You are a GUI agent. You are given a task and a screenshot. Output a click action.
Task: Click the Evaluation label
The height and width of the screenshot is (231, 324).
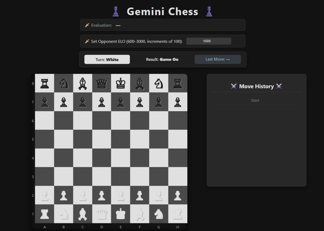click(101, 25)
